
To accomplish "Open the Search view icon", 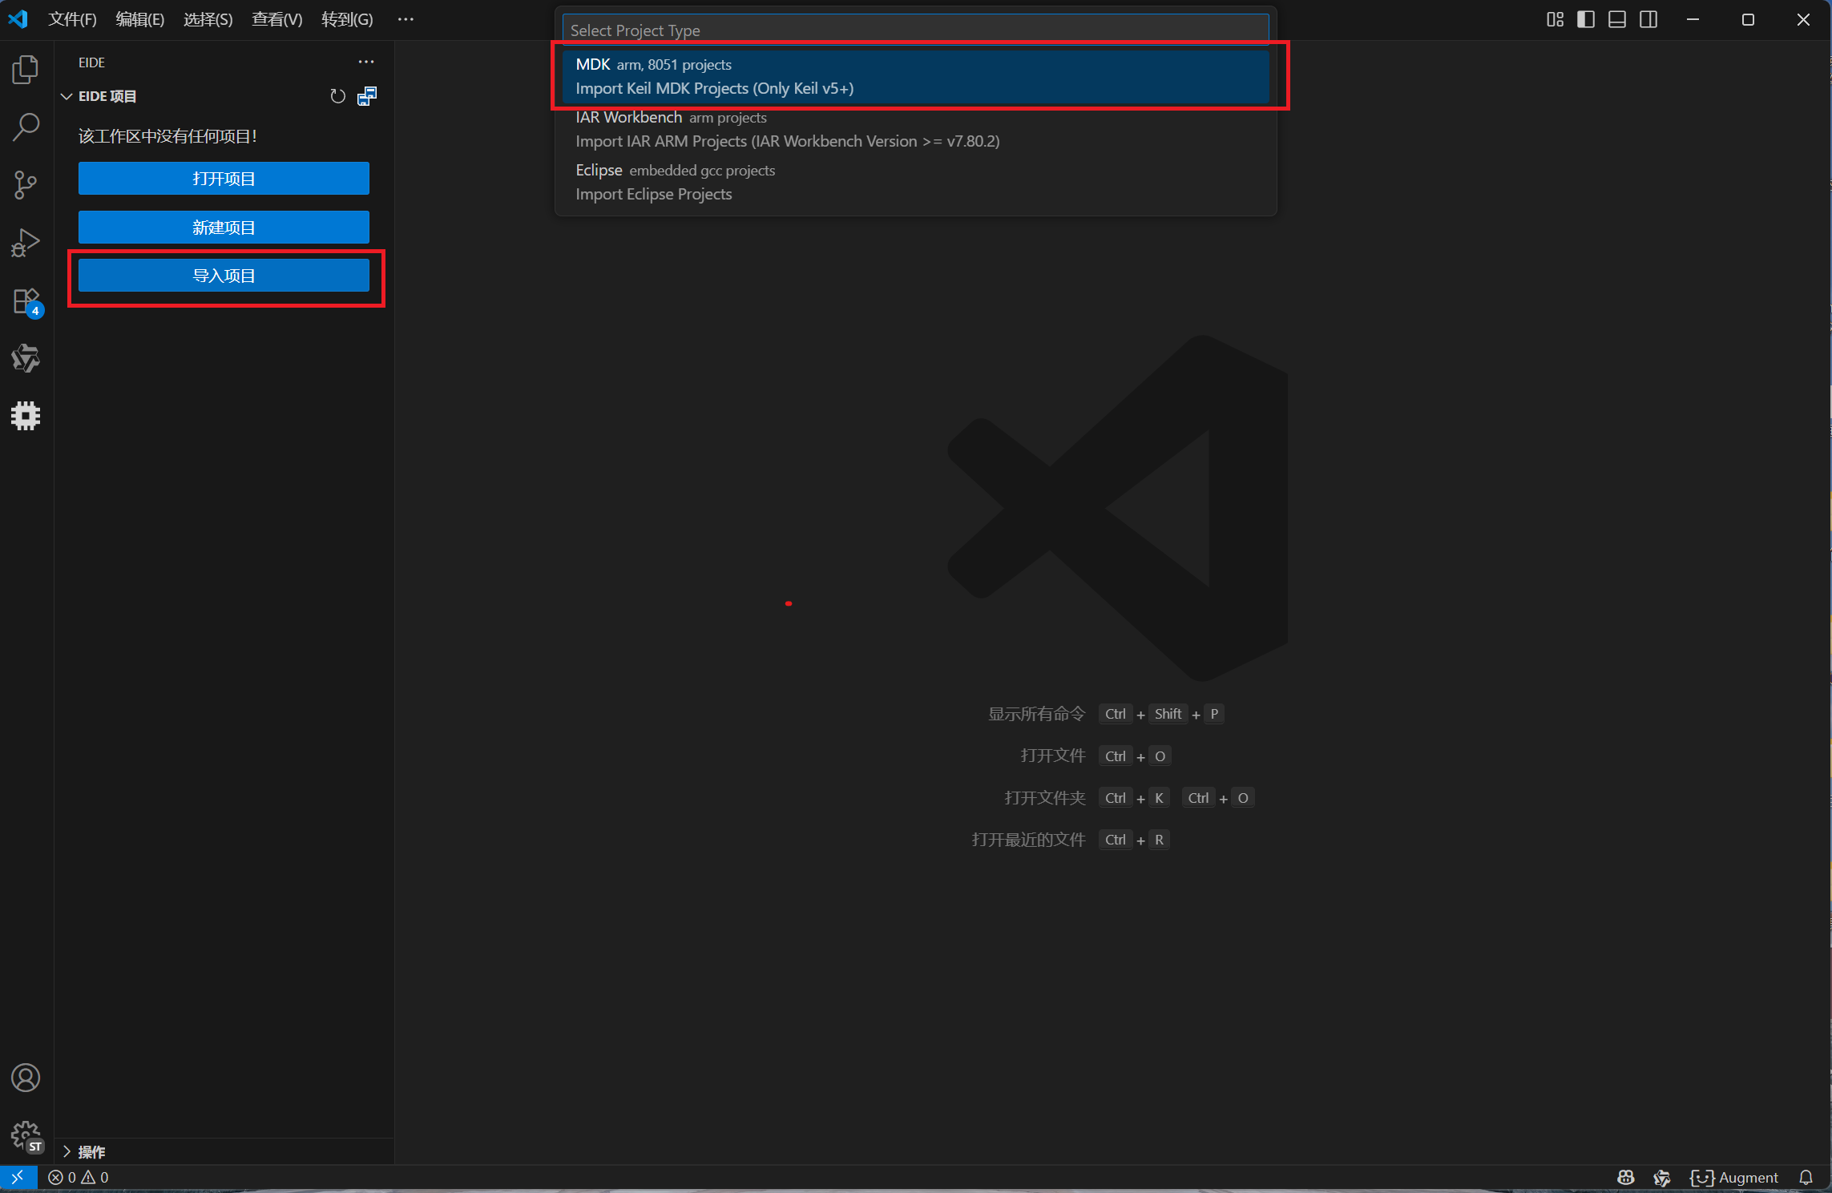I will point(26,127).
